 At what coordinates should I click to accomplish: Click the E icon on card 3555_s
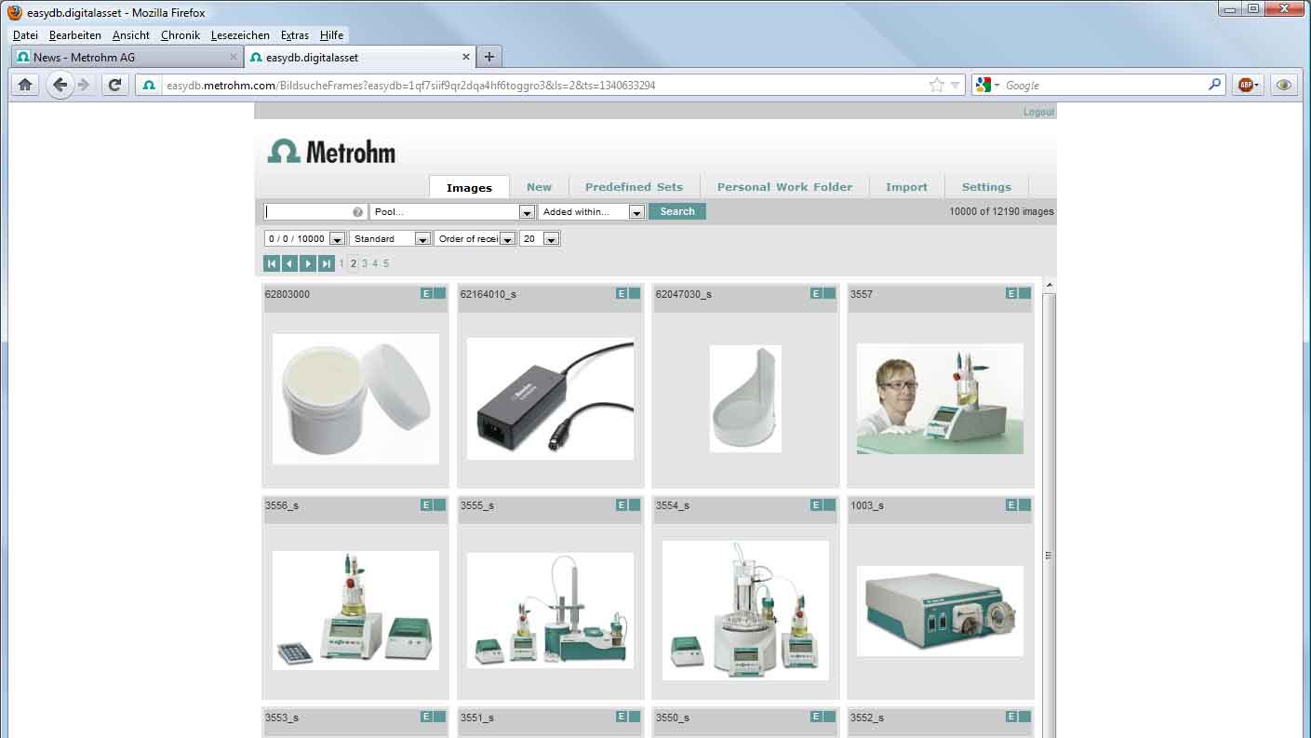[622, 504]
